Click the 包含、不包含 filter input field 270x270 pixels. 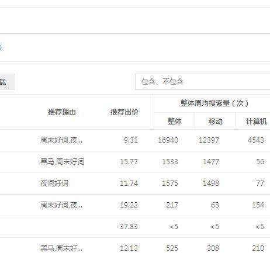203,82
